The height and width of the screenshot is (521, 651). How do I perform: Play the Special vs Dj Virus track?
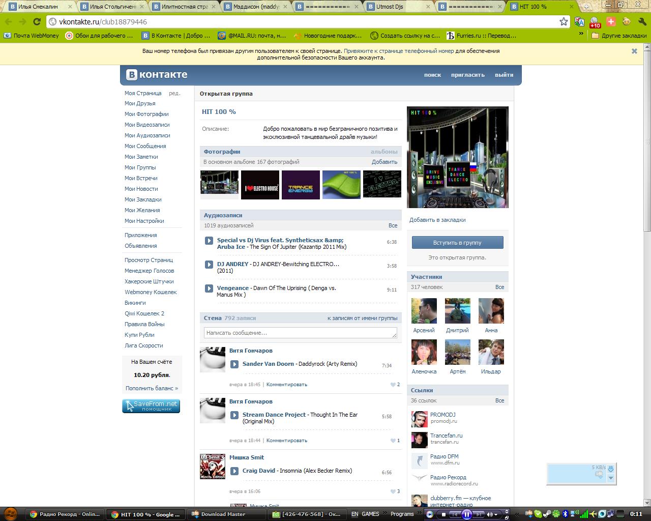pos(209,241)
